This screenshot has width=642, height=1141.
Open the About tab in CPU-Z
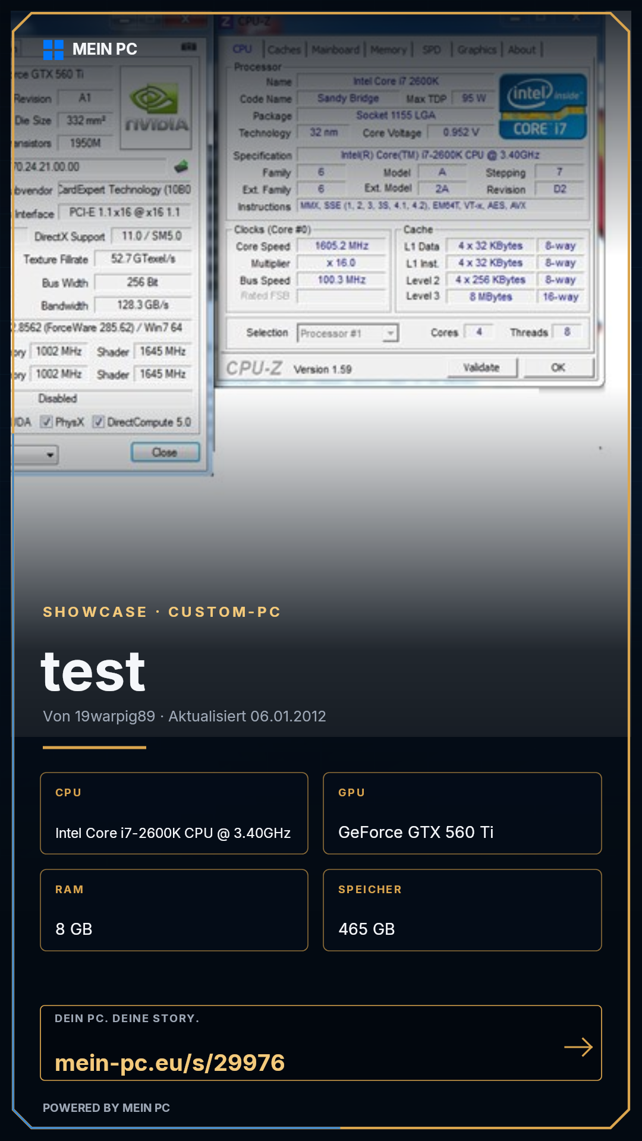coord(522,50)
